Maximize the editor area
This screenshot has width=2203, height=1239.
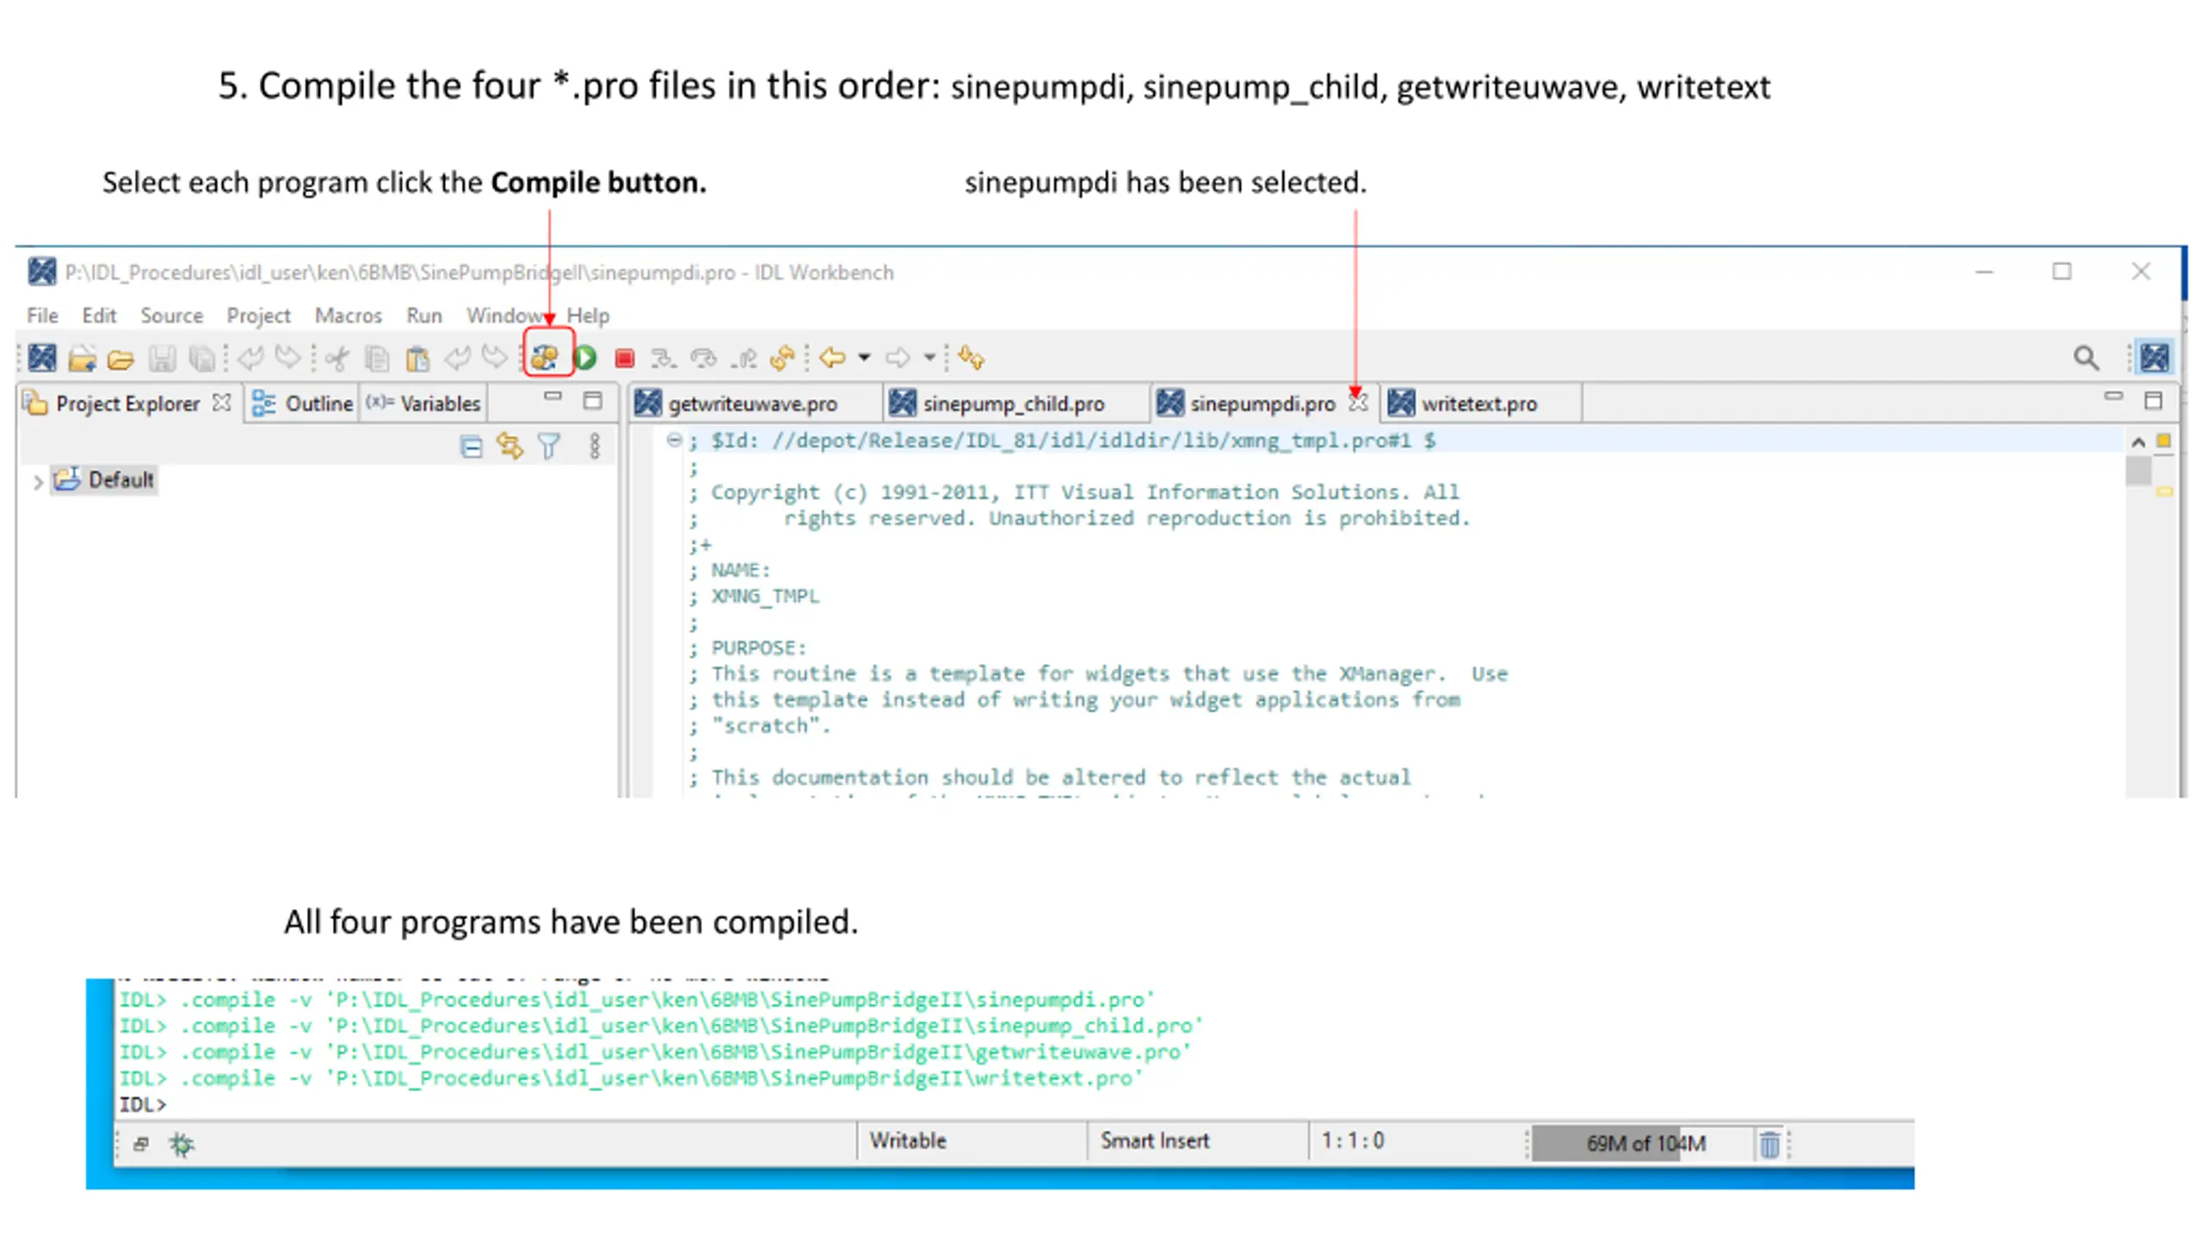click(x=2153, y=400)
